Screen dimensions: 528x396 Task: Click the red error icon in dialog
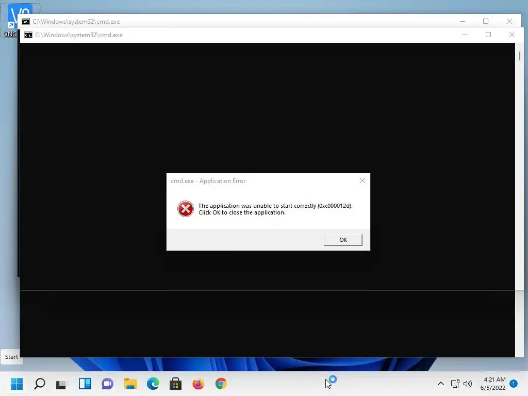pos(186,209)
